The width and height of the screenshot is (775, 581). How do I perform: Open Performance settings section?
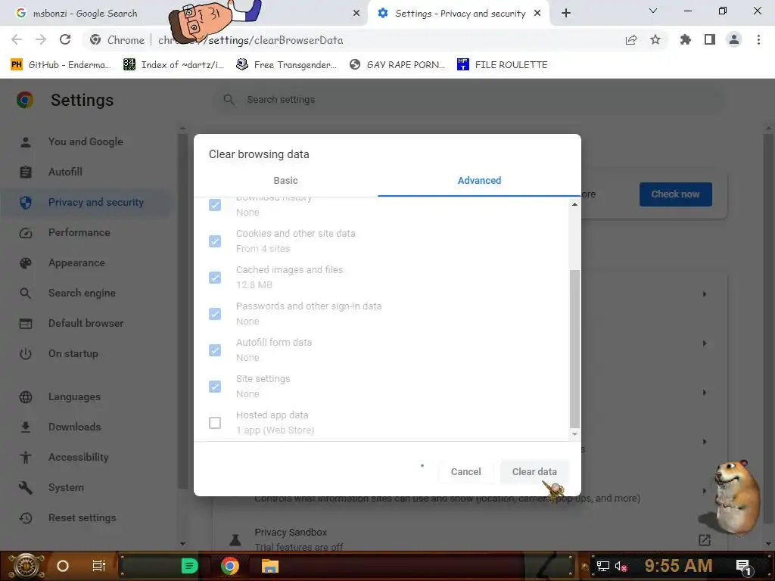point(79,233)
